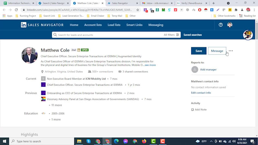The image size is (258, 145).
Task: Open Firefox from the taskbar
Action: (x=144, y=141)
